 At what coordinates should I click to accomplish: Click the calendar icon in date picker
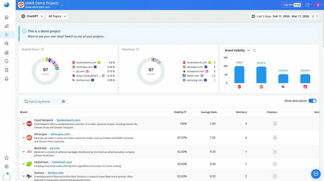(253, 16)
